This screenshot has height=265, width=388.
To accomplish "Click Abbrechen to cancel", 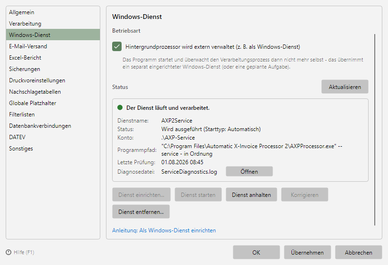I will 359,252.
